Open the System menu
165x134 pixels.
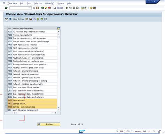point(61,3)
